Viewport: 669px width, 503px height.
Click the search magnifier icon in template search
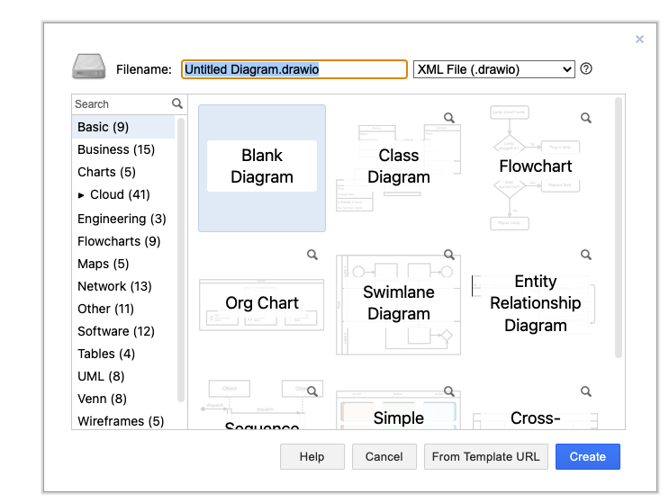[177, 104]
